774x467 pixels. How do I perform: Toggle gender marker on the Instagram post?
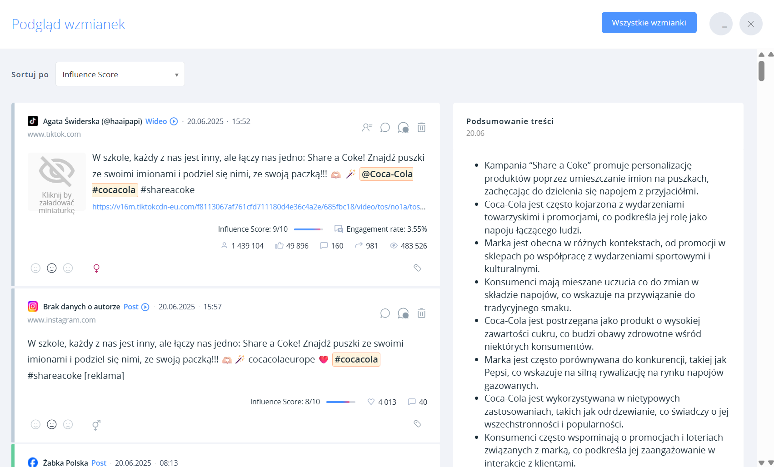click(x=96, y=424)
